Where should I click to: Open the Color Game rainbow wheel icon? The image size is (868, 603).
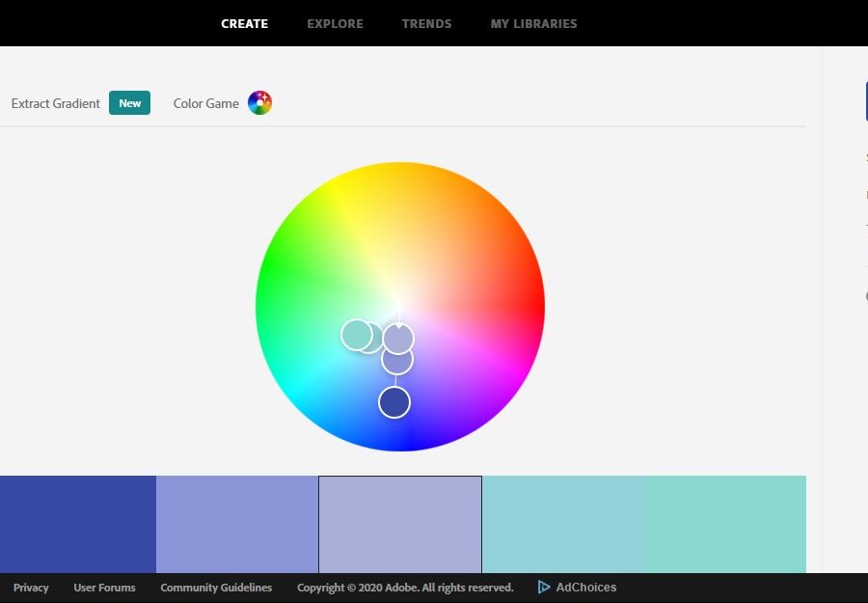click(x=259, y=103)
